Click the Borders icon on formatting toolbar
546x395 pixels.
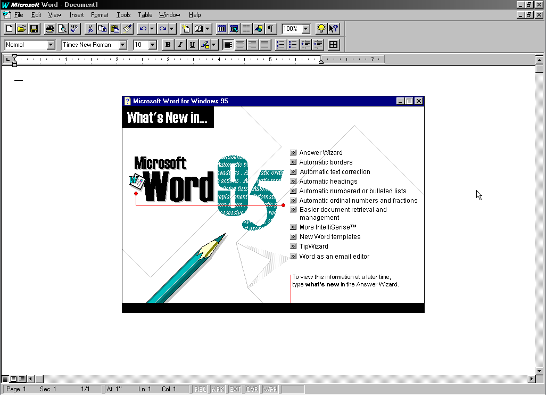pos(333,44)
